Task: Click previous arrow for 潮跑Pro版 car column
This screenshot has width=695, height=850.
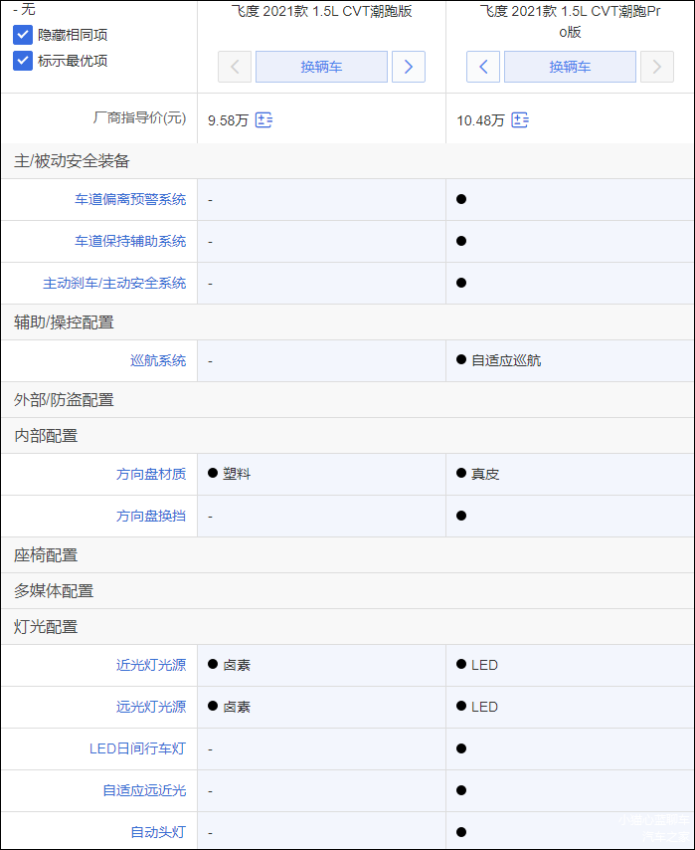Action: coord(483,67)
